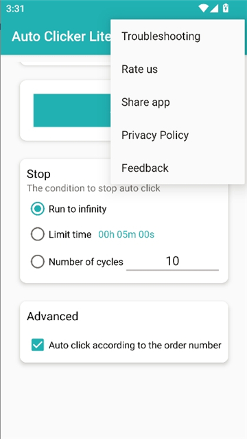Tap the battery charging icon
Image resolution: width=247 pixels, height=439 pixels.
click(x=226, y=8)
